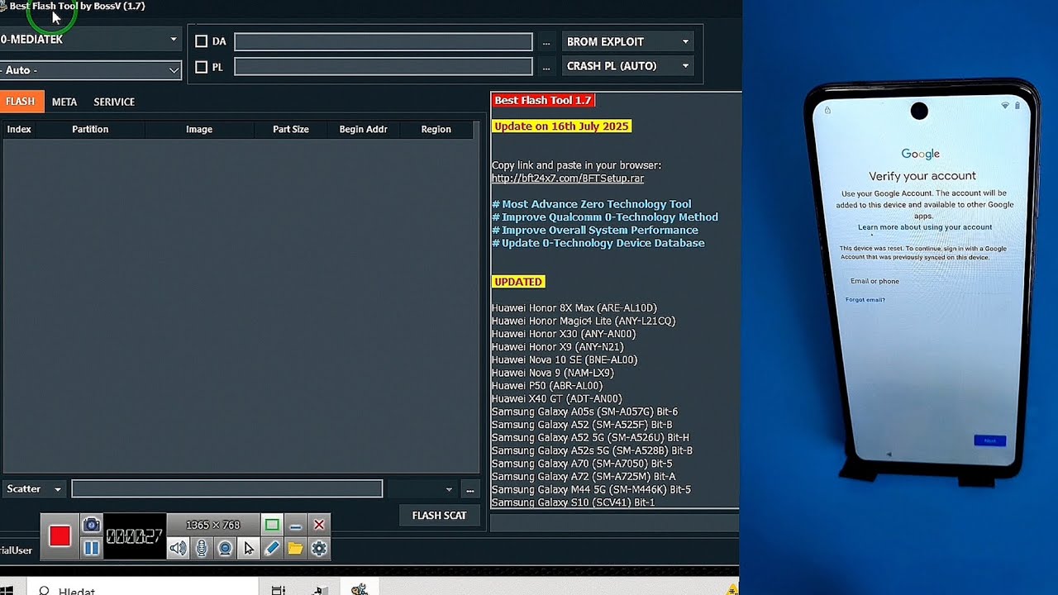Minimize the recorder toolbar
The image size is (1058, 595).
[x=296, y=525]
